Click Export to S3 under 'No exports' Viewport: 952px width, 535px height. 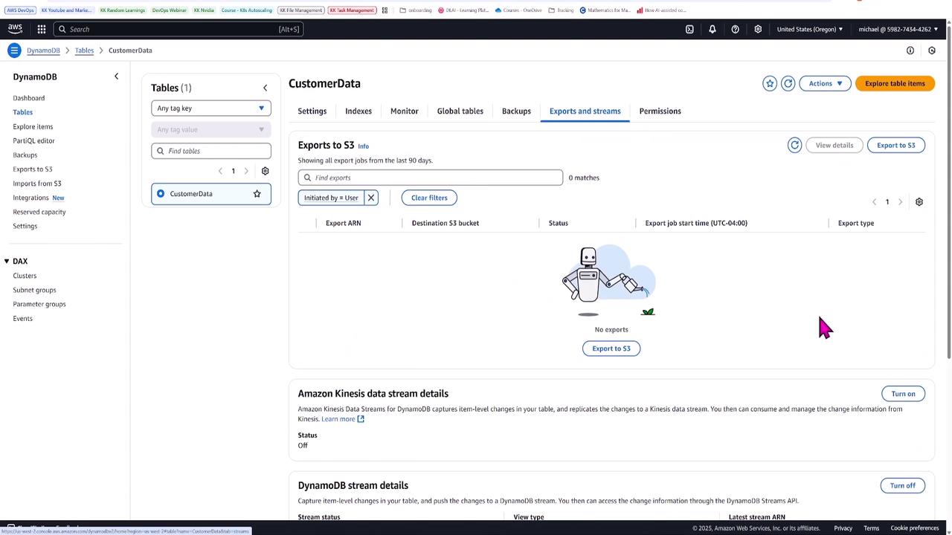611,348
